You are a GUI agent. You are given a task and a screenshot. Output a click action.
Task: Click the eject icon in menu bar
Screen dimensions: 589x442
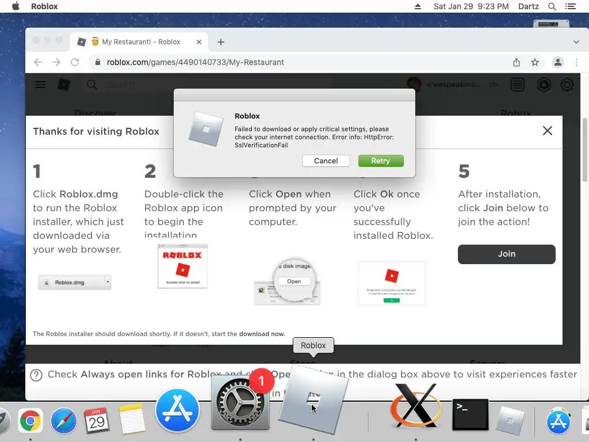pyautogui.click(x=418, y=6)
